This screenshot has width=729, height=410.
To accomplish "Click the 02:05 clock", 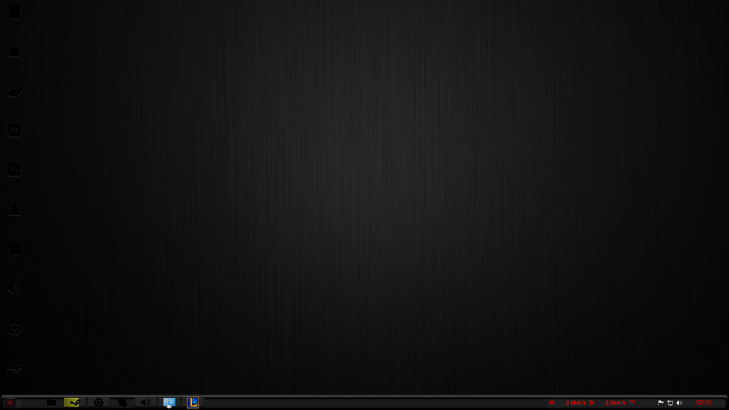I will [x=704, y=402].
